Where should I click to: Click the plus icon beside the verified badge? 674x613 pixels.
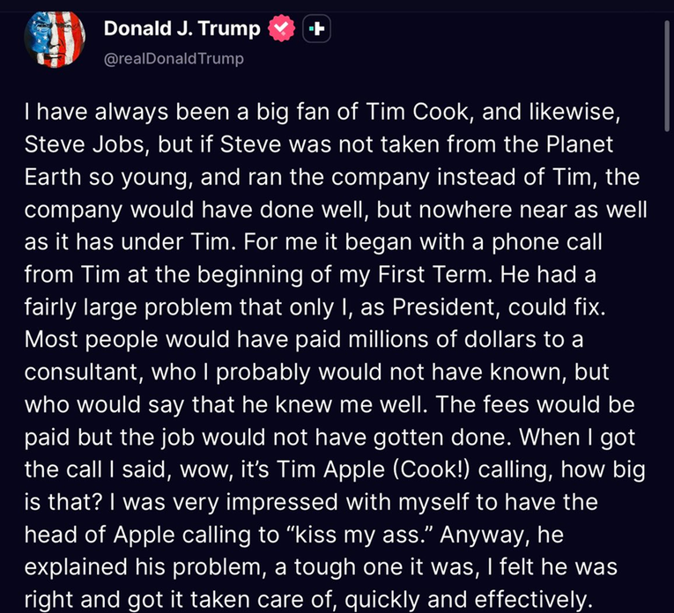pyautogui.click(x=316, y=29)
